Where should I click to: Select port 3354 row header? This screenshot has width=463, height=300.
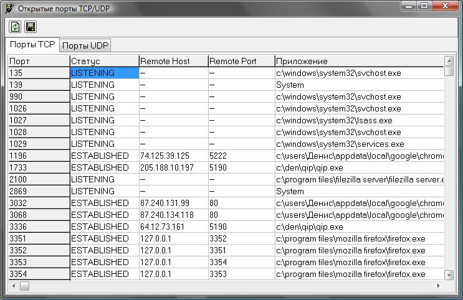tap(39, 274)
